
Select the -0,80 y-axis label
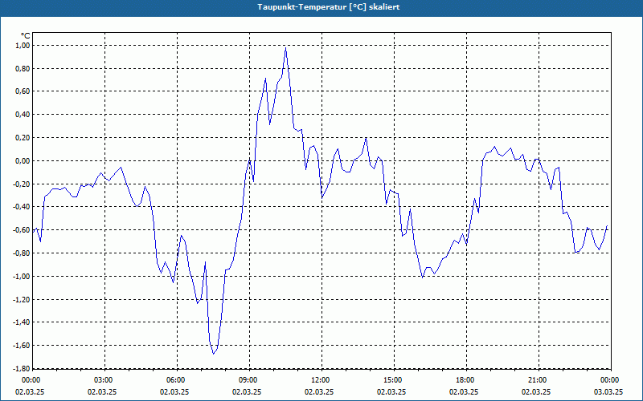coord(23,253)
